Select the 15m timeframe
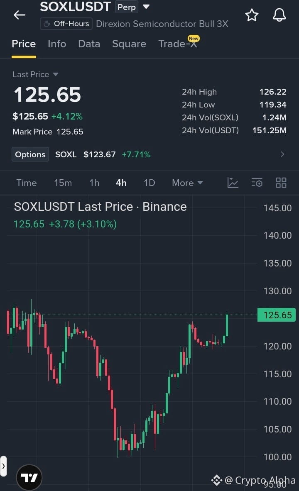299x491 pixels. [x=63, y=183]
